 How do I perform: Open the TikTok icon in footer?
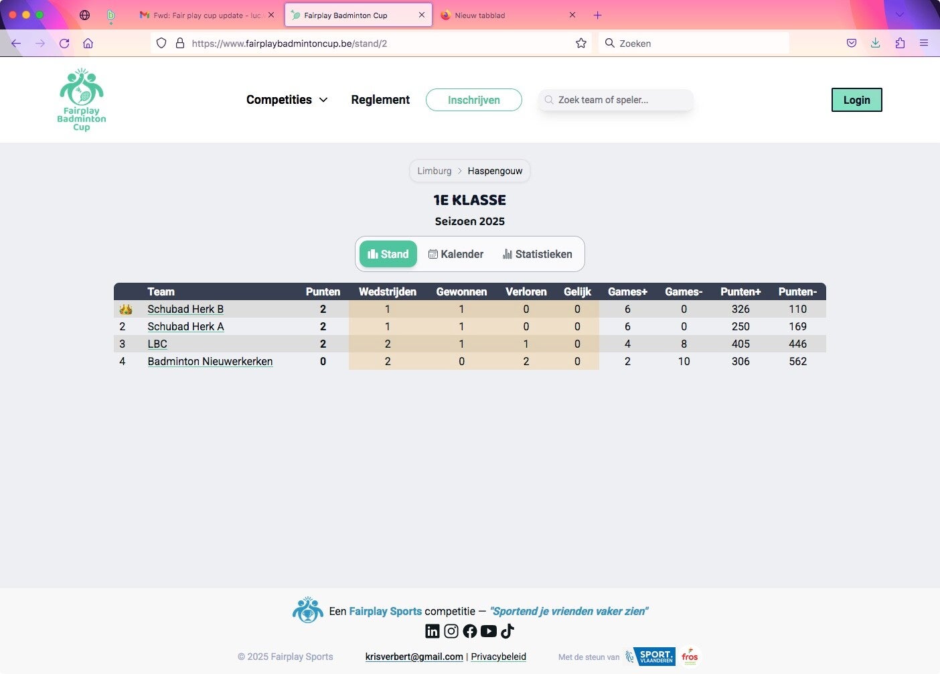tap(507, 631)
